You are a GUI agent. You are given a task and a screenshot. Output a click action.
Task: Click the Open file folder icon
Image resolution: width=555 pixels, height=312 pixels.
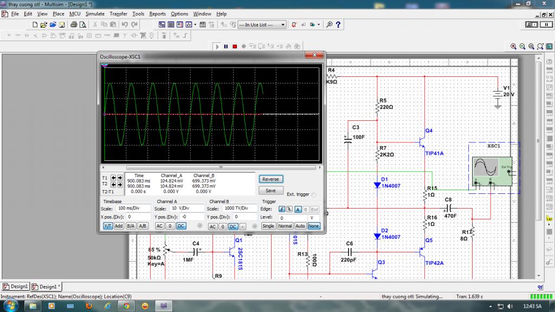point(43,25)
